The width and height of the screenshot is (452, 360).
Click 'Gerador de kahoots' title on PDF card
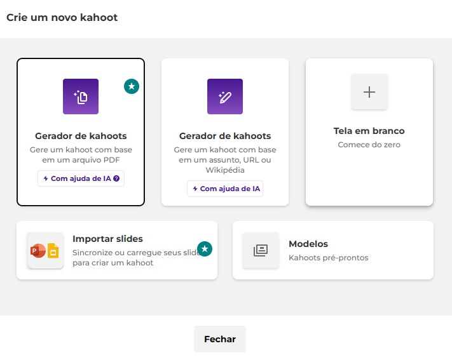pos(81,136)
